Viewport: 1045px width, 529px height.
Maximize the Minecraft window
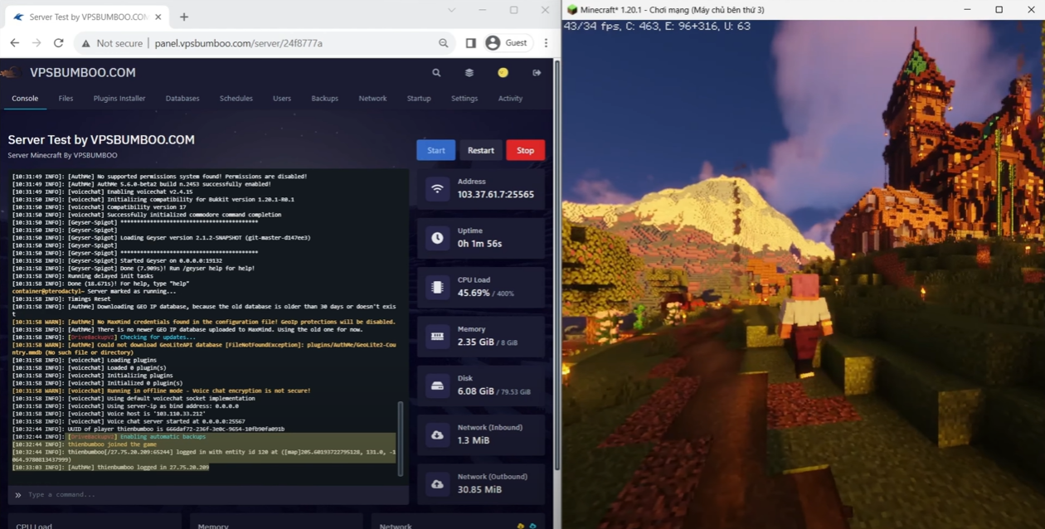tap(999, 10)
